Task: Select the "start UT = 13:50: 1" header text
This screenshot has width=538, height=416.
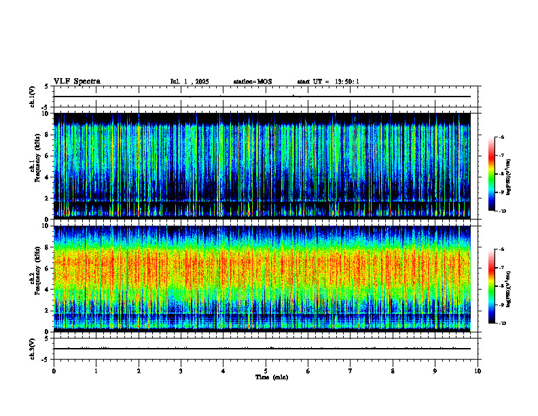Action: pyautogui.click(x=328, y=82)
